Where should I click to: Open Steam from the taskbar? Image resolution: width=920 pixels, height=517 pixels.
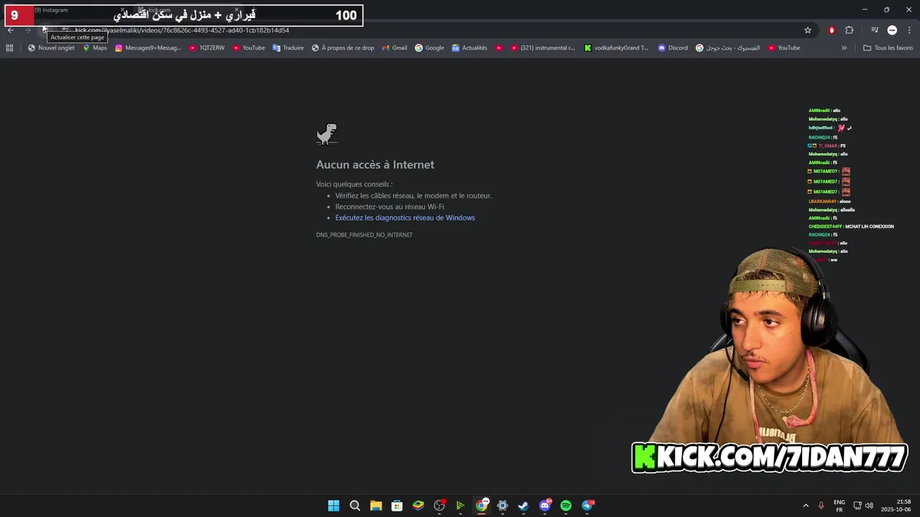click(523, 506)
